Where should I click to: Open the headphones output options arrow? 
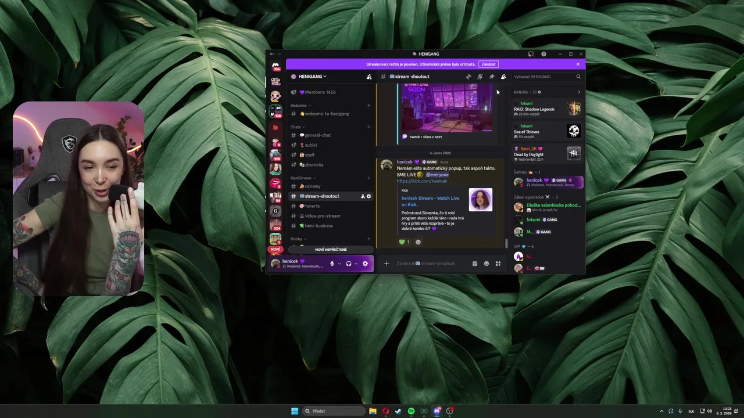356,264
